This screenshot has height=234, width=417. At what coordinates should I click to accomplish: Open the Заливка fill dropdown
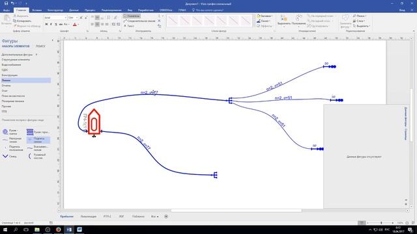click(x=265, y=16)
